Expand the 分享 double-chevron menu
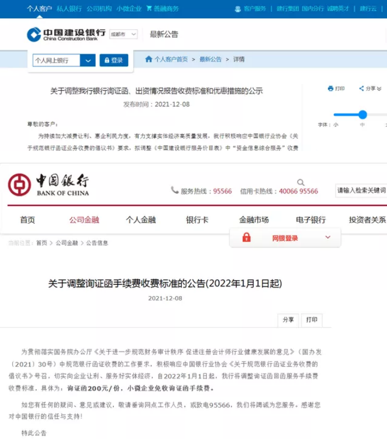The width and height of the screenshot is (387, 439). pyautogui.click(x=379, y=89)
